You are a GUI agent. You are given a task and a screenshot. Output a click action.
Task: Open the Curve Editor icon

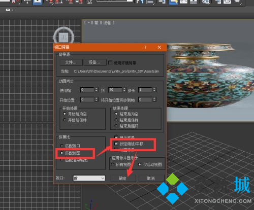(184, 2)
